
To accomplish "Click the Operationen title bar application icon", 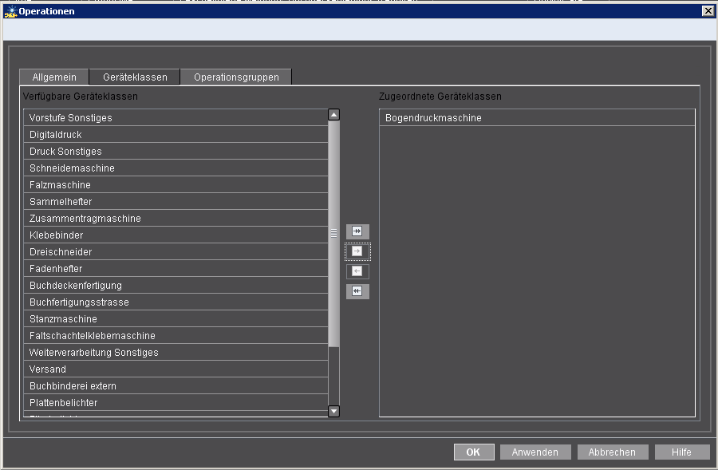I will 10,10.
